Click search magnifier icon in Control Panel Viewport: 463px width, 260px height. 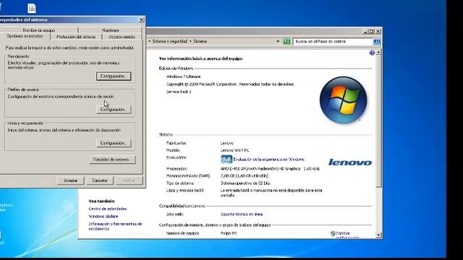[376, 42]
